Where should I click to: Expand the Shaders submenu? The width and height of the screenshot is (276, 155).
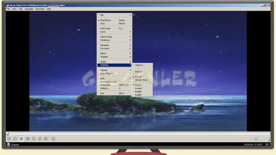pyautogui.click(x=114, y=57)
